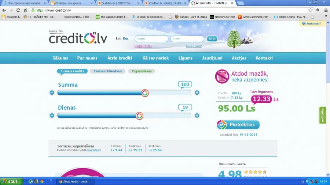Screen dimensions: 330x185
Task: Reload the page with the refresh icon
Action: click(18, 10)
